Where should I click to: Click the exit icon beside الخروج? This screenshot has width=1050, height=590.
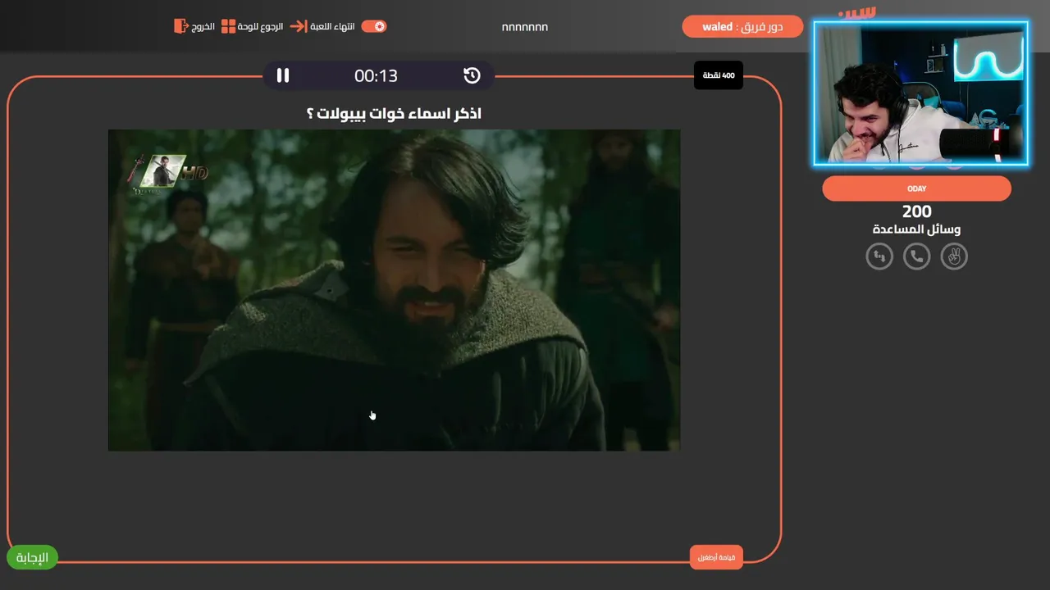coord(181,26)
